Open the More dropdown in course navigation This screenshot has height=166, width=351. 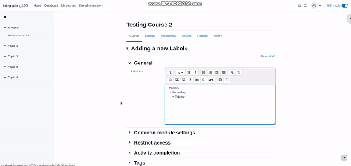(x=218, y=36)
